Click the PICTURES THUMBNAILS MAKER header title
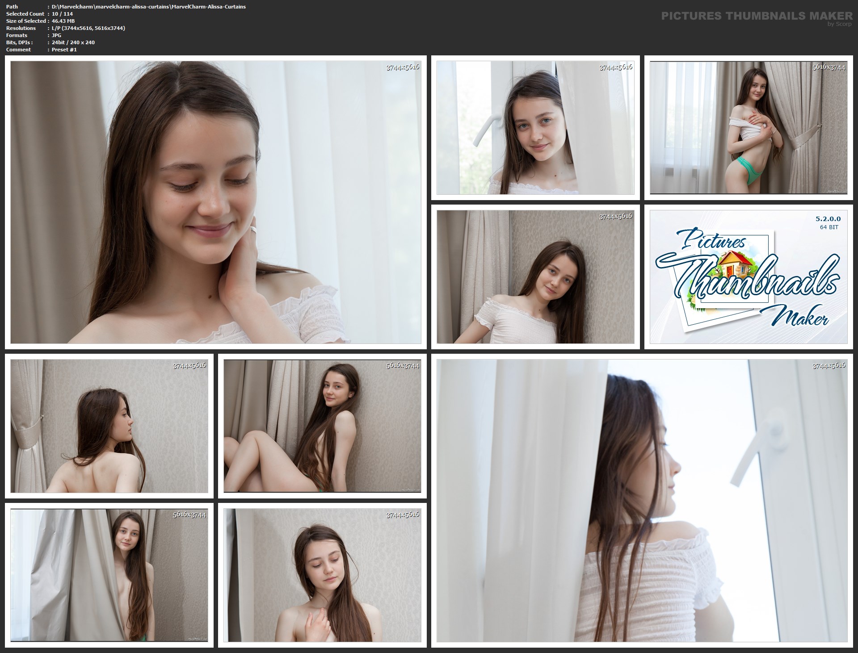Image resolution: width=858 pixels, height=653 pixels. point(757,16)
